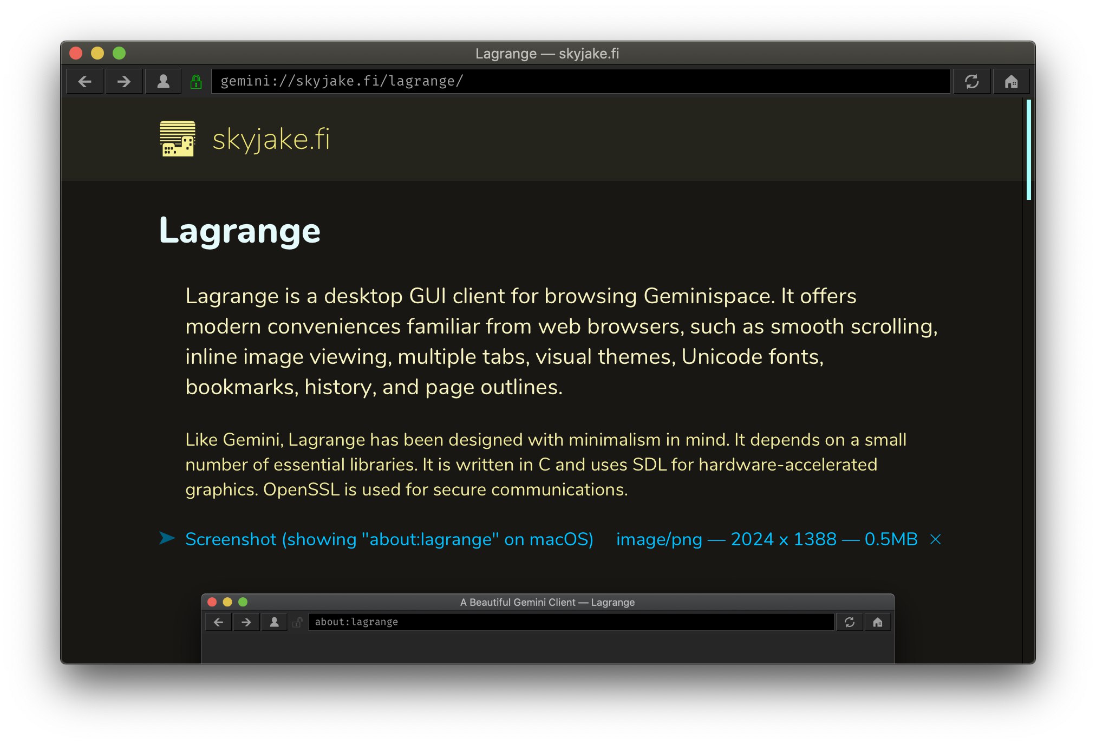Click the skyjake.fi building logo icon

pos(178,139)
